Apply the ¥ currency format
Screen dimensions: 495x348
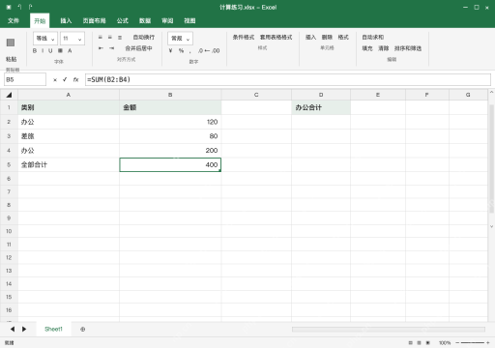pos(170,50)
